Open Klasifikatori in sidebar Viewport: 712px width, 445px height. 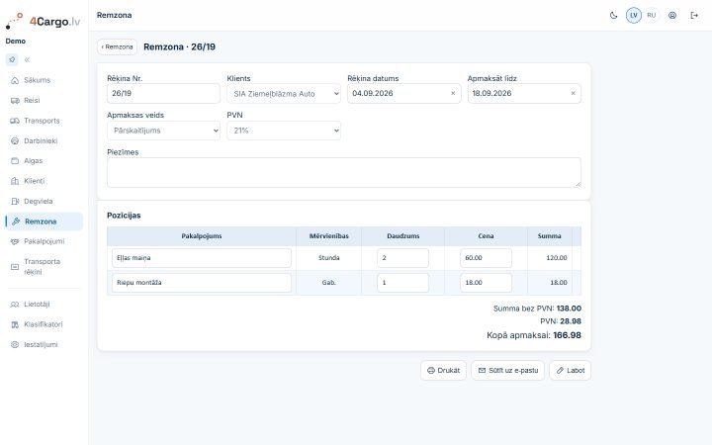click(x=44, y=324)
